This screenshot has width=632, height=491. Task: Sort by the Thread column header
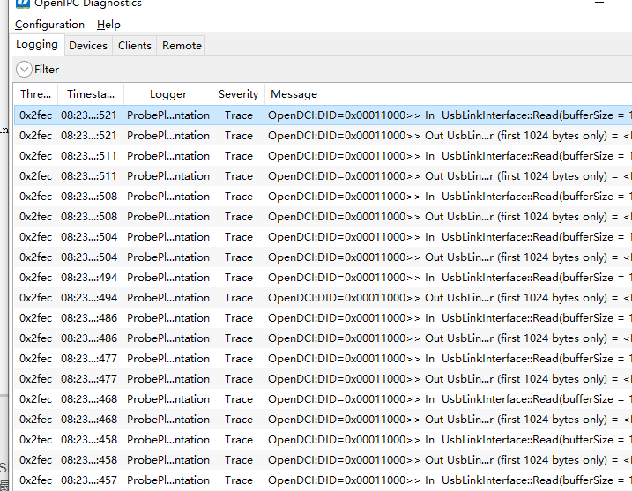tap(35, 94)
